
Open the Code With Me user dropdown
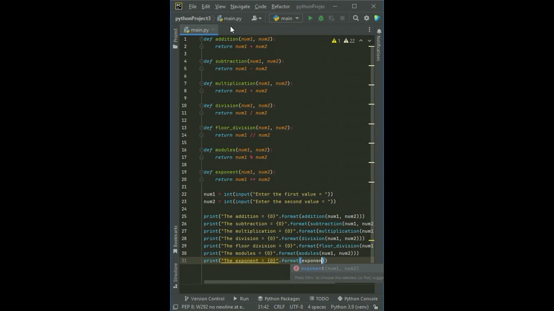[257, 18]
